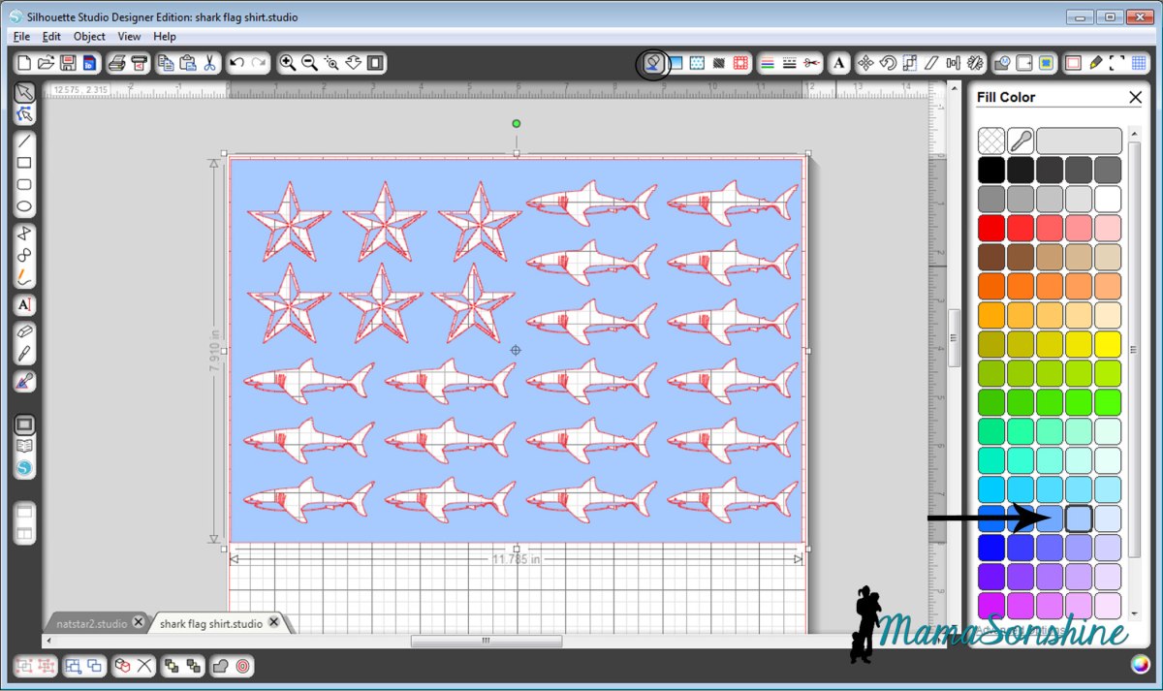The height and width of the screenshot is (691, 1163).
Task: Select the Eraser tool
Action: tap(24, 331)
